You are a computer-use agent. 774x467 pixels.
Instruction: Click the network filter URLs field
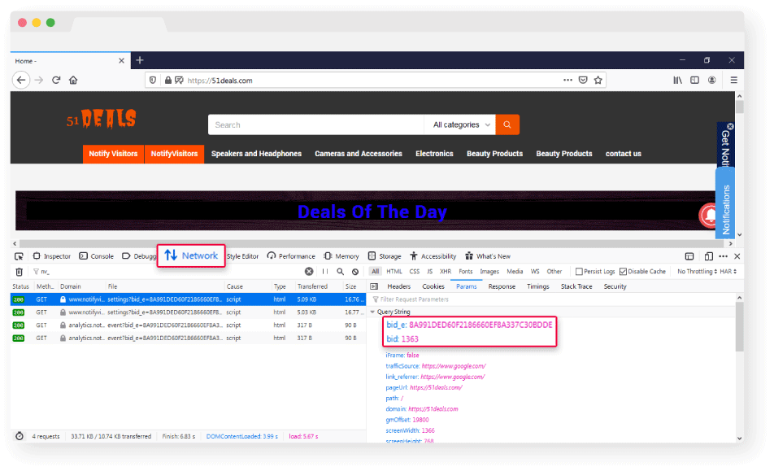167,271
